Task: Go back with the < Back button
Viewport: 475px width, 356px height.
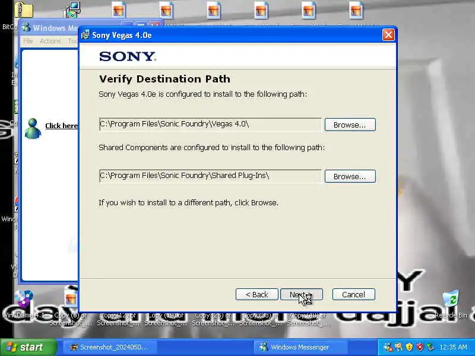Action: [257, 294]
